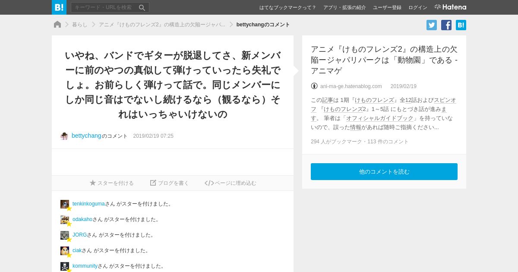
Task: Open kommunity user link
Action: (85, 266)
